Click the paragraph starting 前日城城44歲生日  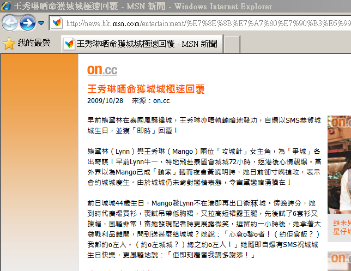coord(204,229)
